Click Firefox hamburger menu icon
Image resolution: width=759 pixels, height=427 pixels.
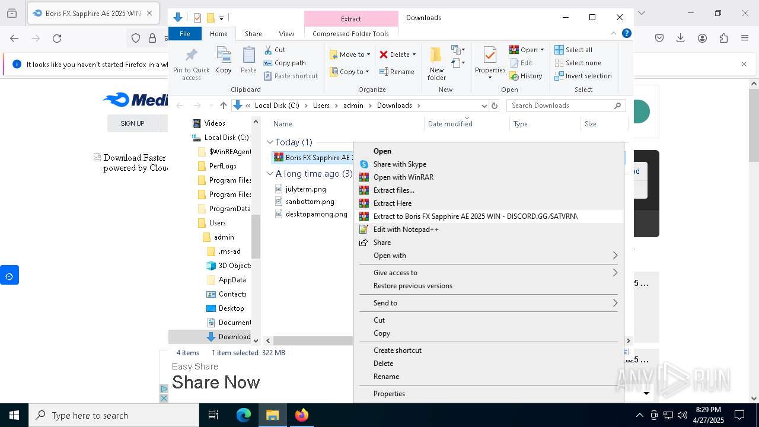tap(745, 39)
